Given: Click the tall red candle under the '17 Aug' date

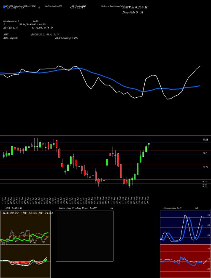Looking at the screenshot, I should (121, 171).
